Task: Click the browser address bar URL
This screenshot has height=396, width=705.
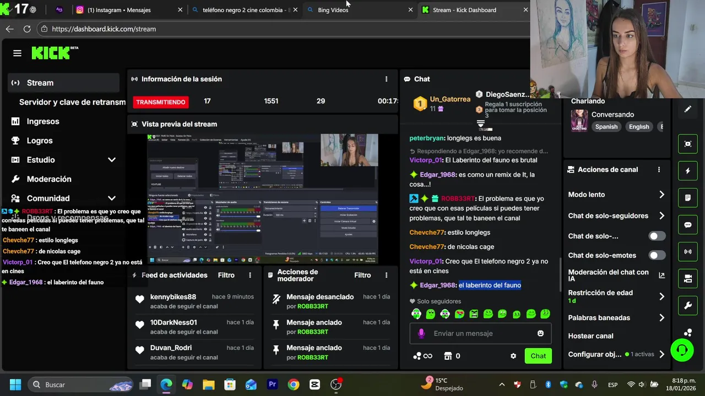Action: (104, 29)
